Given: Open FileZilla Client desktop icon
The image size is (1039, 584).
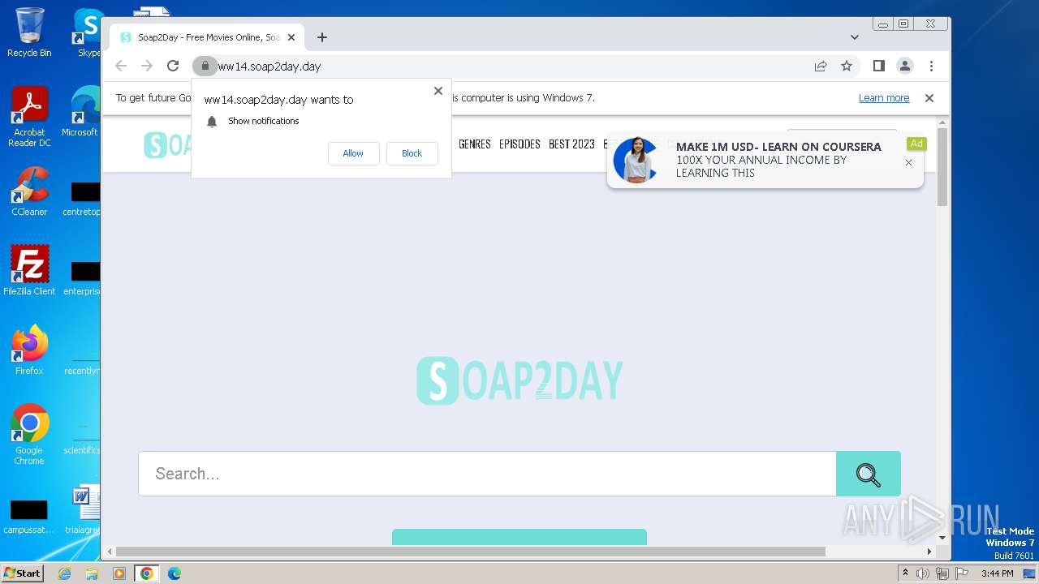Looking at the screenshot, I should [29, 271].
